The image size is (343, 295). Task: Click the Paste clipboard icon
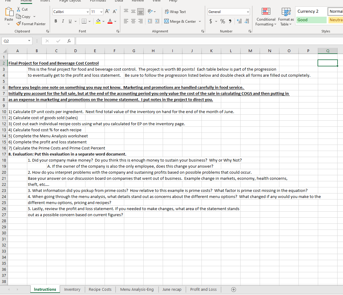coord(9,12)
